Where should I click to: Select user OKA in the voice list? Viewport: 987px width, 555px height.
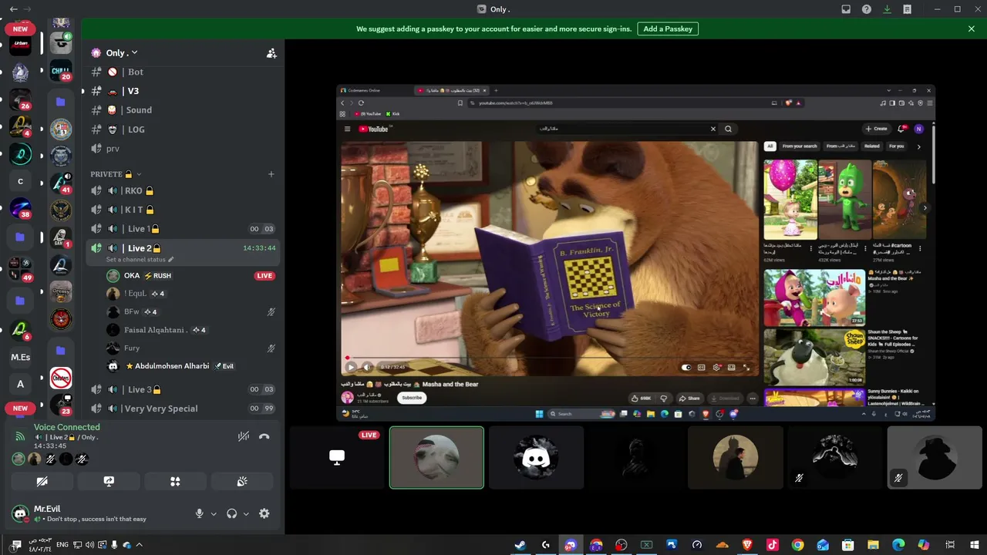[191, 275]
